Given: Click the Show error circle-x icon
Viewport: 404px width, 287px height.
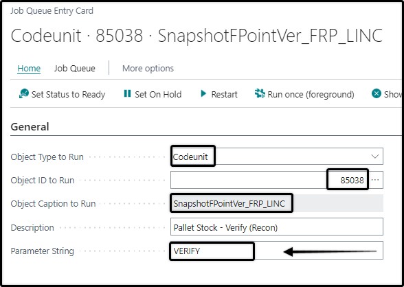Looking at the screenshot, I should pos(377,93).
